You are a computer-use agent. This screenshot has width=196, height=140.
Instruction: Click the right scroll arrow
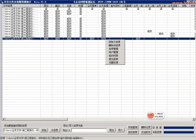(194, 119)
